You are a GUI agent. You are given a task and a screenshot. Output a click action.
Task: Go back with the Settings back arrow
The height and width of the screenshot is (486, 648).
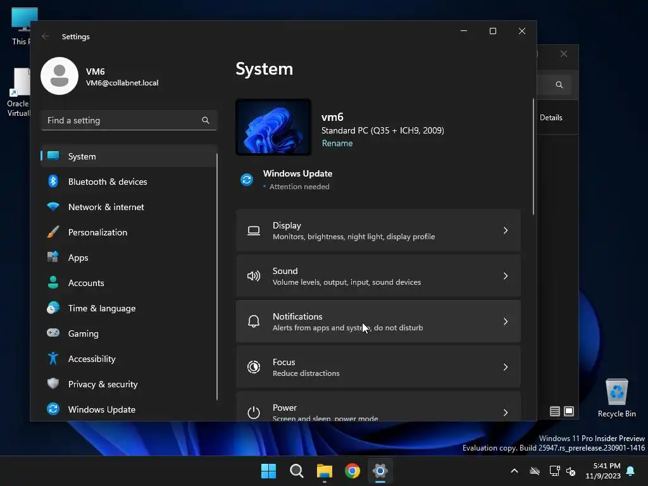pos(46,36)
